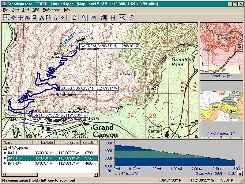Click the diamond GPS waypoint tool
This screenshot has width=245, height=184.
[x=63, y=18]
